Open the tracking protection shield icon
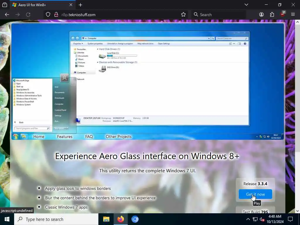 click(48, 15)
